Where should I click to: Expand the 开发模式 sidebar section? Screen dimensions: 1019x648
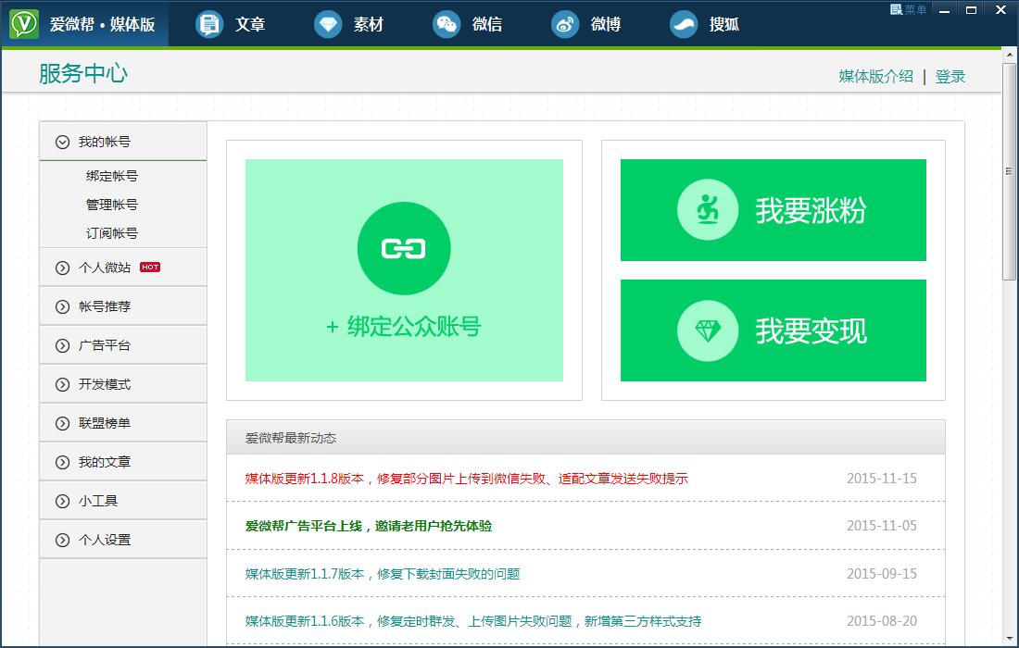click(63, 384)
